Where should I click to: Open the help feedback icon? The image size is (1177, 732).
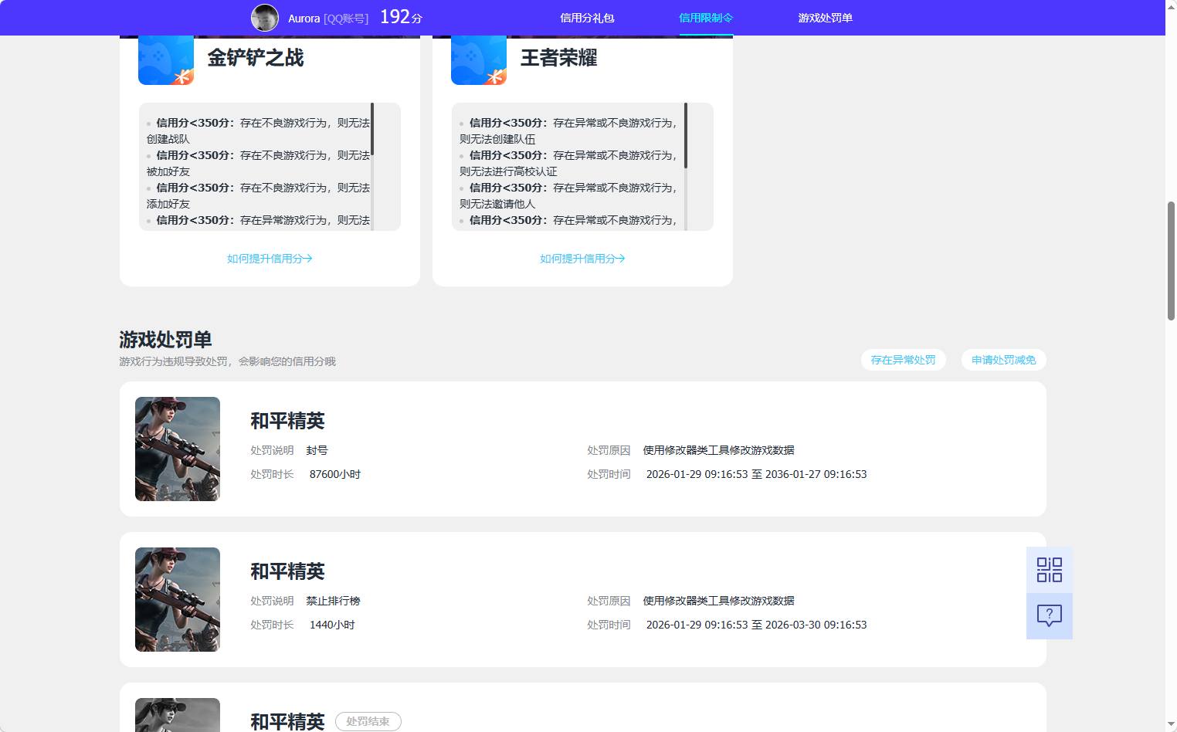[1048, 615]
